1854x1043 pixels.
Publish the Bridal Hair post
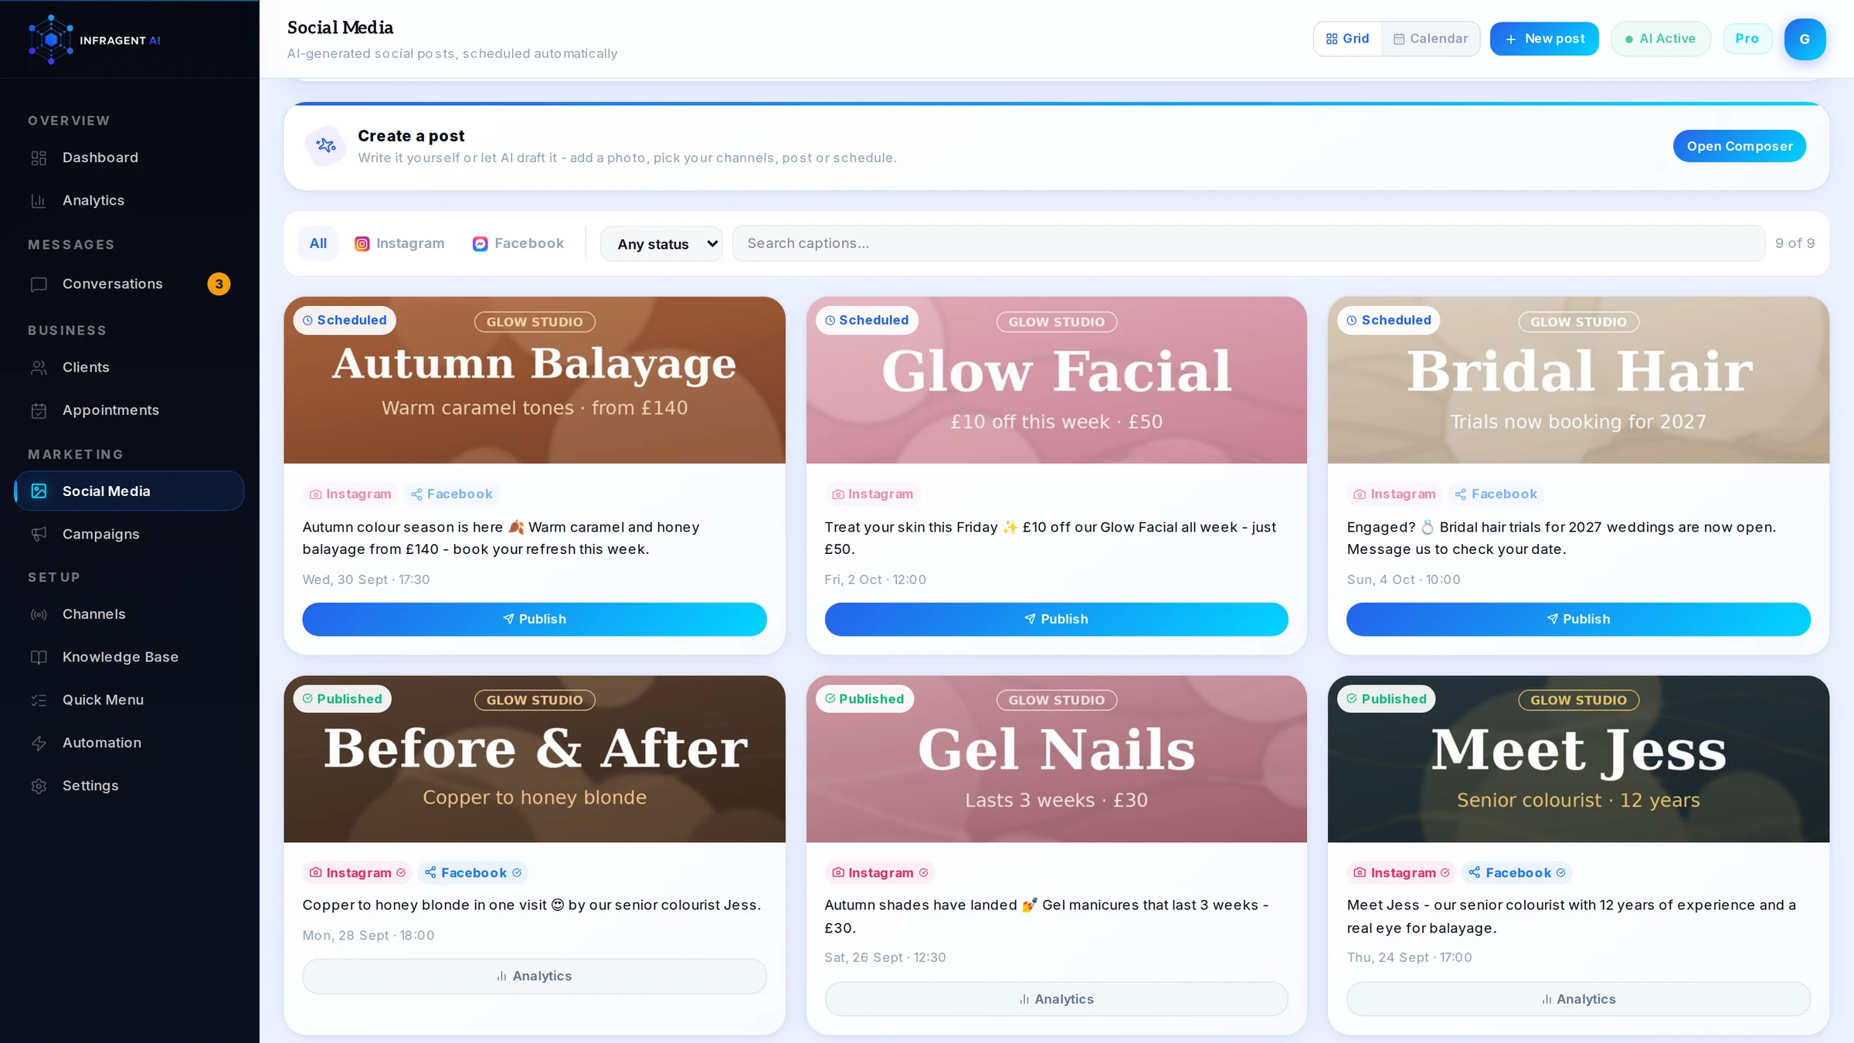click(1578, 620)
